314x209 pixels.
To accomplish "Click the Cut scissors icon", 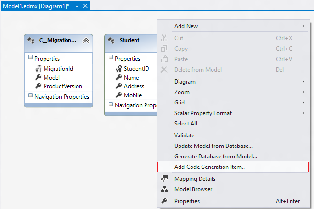I will 164,38.
